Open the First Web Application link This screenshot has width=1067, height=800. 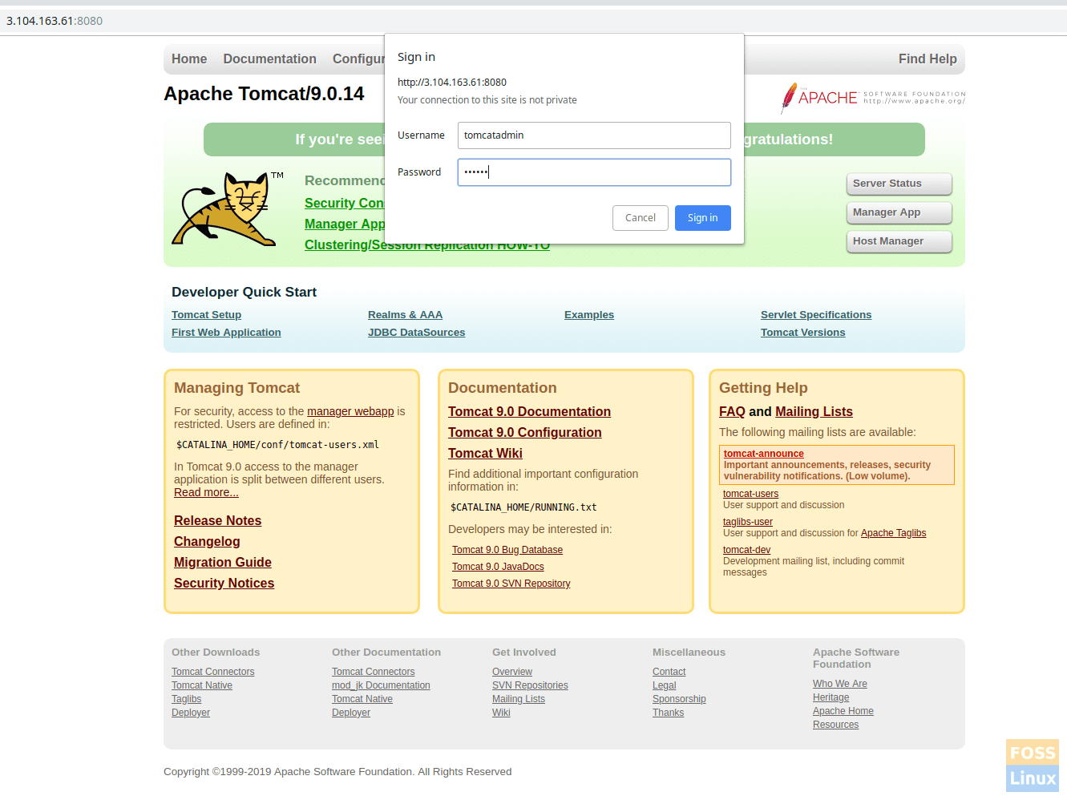pos(226,333)
